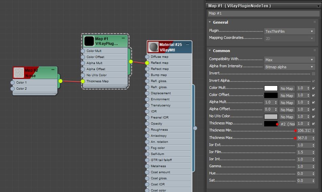322x192 pixels.
Task: Click the Ior Film spinner arrows
Action: pos(313,152)
